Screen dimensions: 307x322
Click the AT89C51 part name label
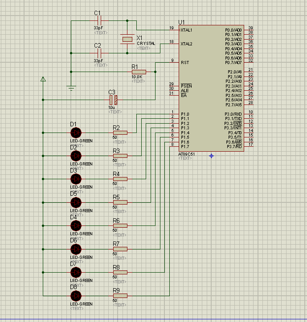186,154
